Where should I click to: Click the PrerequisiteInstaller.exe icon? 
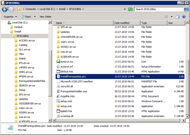58,91
